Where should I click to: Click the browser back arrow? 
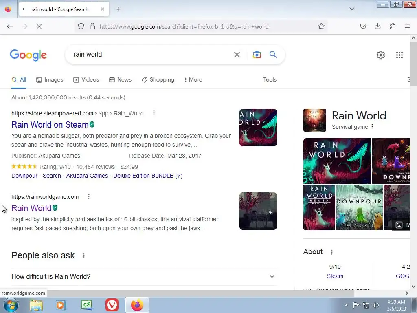(10, 26)
